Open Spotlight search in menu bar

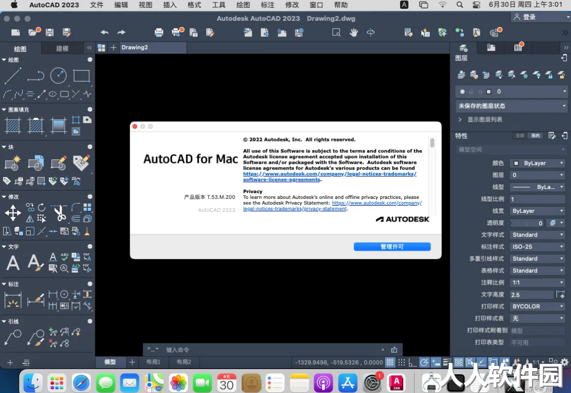point(460,5)
